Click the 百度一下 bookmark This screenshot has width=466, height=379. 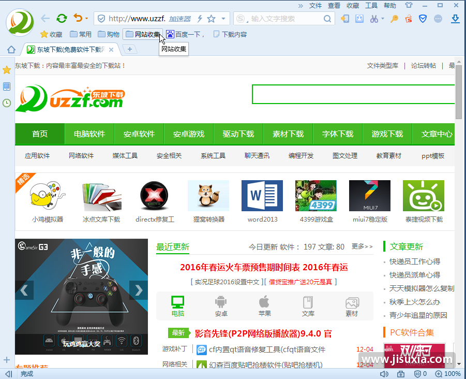tap(185, 34)
